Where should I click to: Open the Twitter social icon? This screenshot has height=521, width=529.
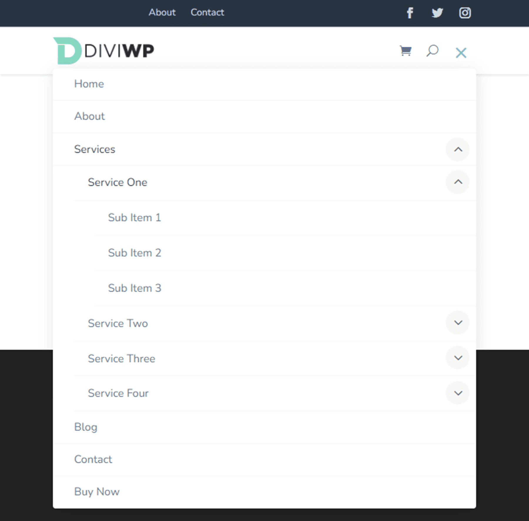[437, 13]
